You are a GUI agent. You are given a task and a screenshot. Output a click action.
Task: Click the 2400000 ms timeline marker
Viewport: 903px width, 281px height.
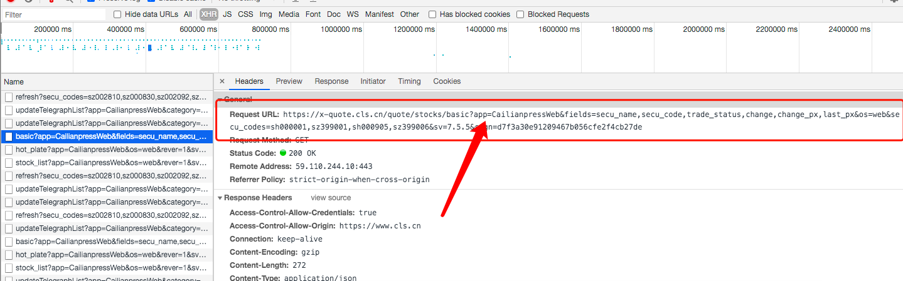(x=850, y=29)
